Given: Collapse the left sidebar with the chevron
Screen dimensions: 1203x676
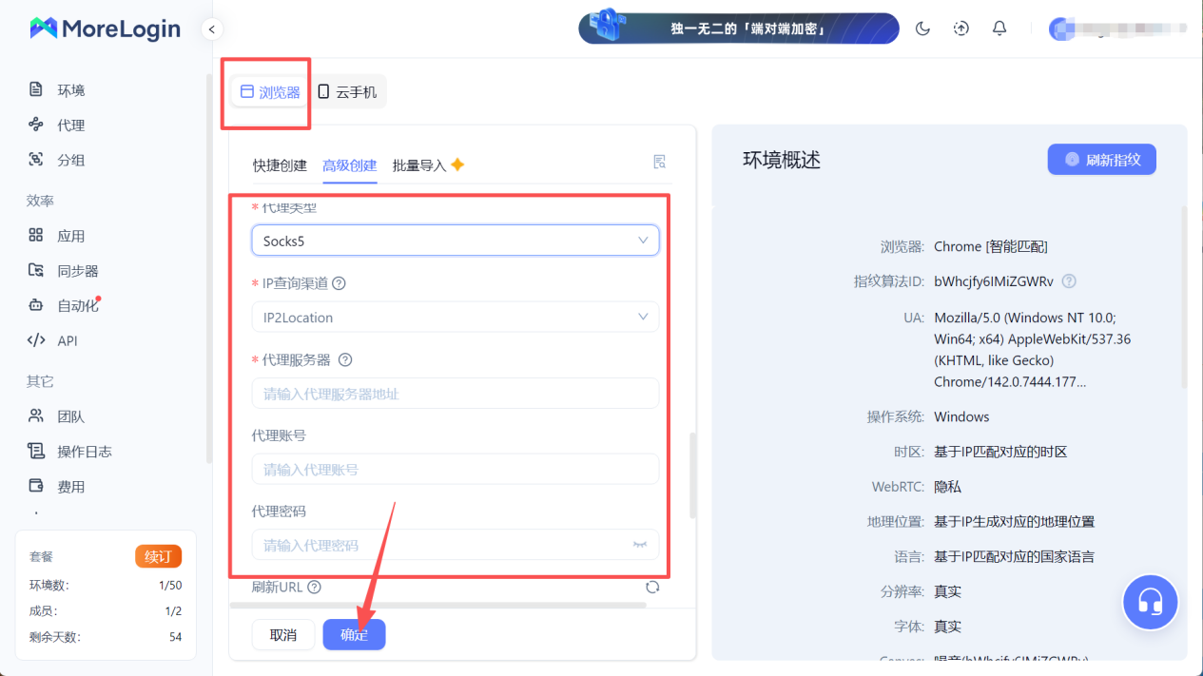Looking at the screenshot, I should [x=211, y=29].
